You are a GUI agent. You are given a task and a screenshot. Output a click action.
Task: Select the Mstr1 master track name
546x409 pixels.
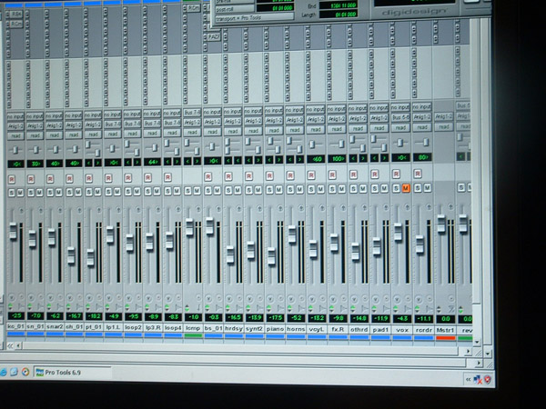coord(445,329)
